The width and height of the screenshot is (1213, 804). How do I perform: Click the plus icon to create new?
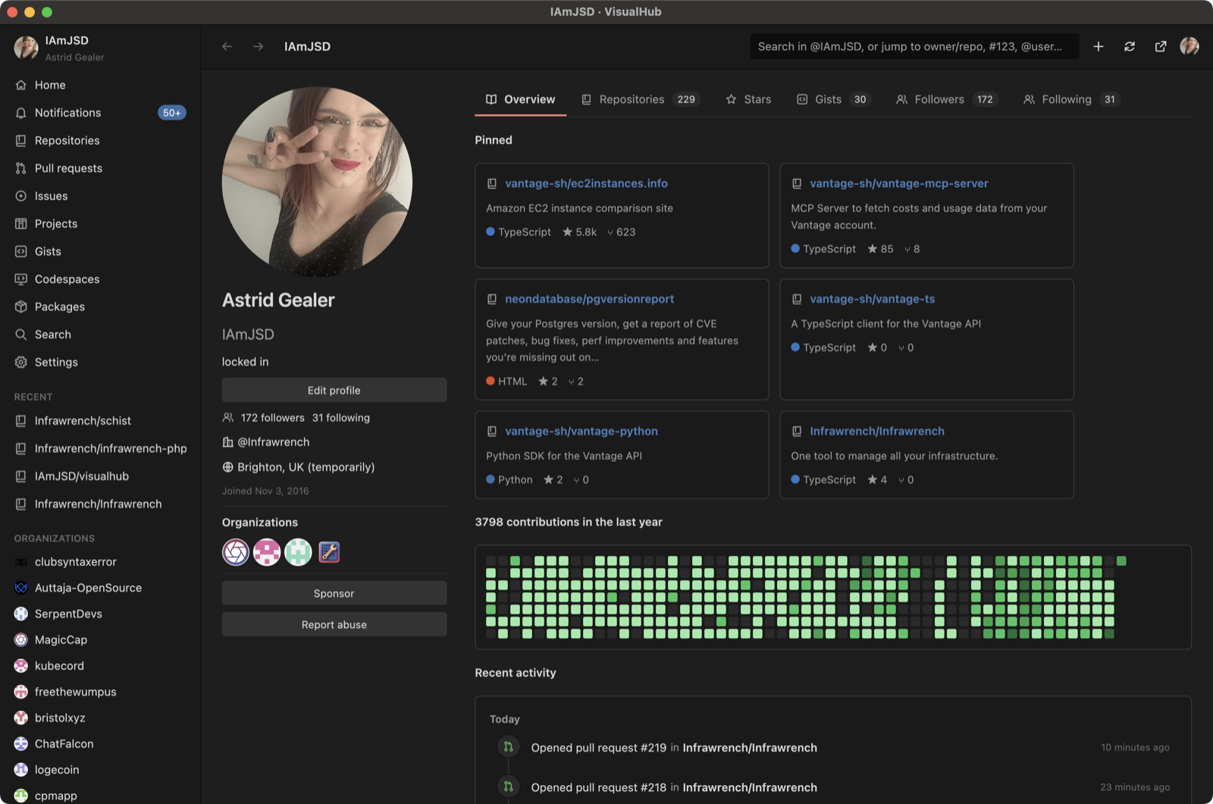point(1098,46)
